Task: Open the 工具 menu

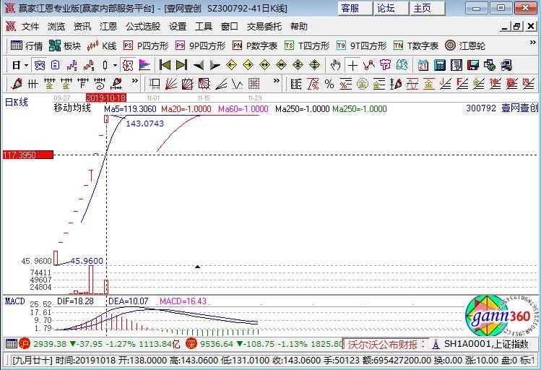Action: click(204, 26)
